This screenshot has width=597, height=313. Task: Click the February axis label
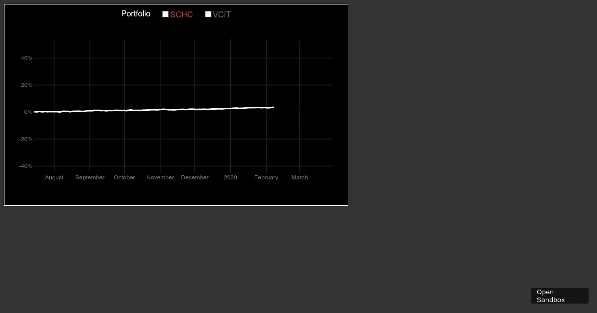(x=266, y=177)
